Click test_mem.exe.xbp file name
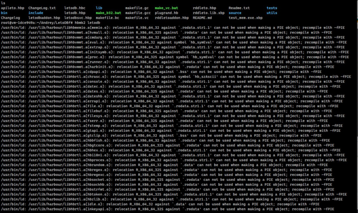Screen dimensions: 358x213 [x=245, y=18]
